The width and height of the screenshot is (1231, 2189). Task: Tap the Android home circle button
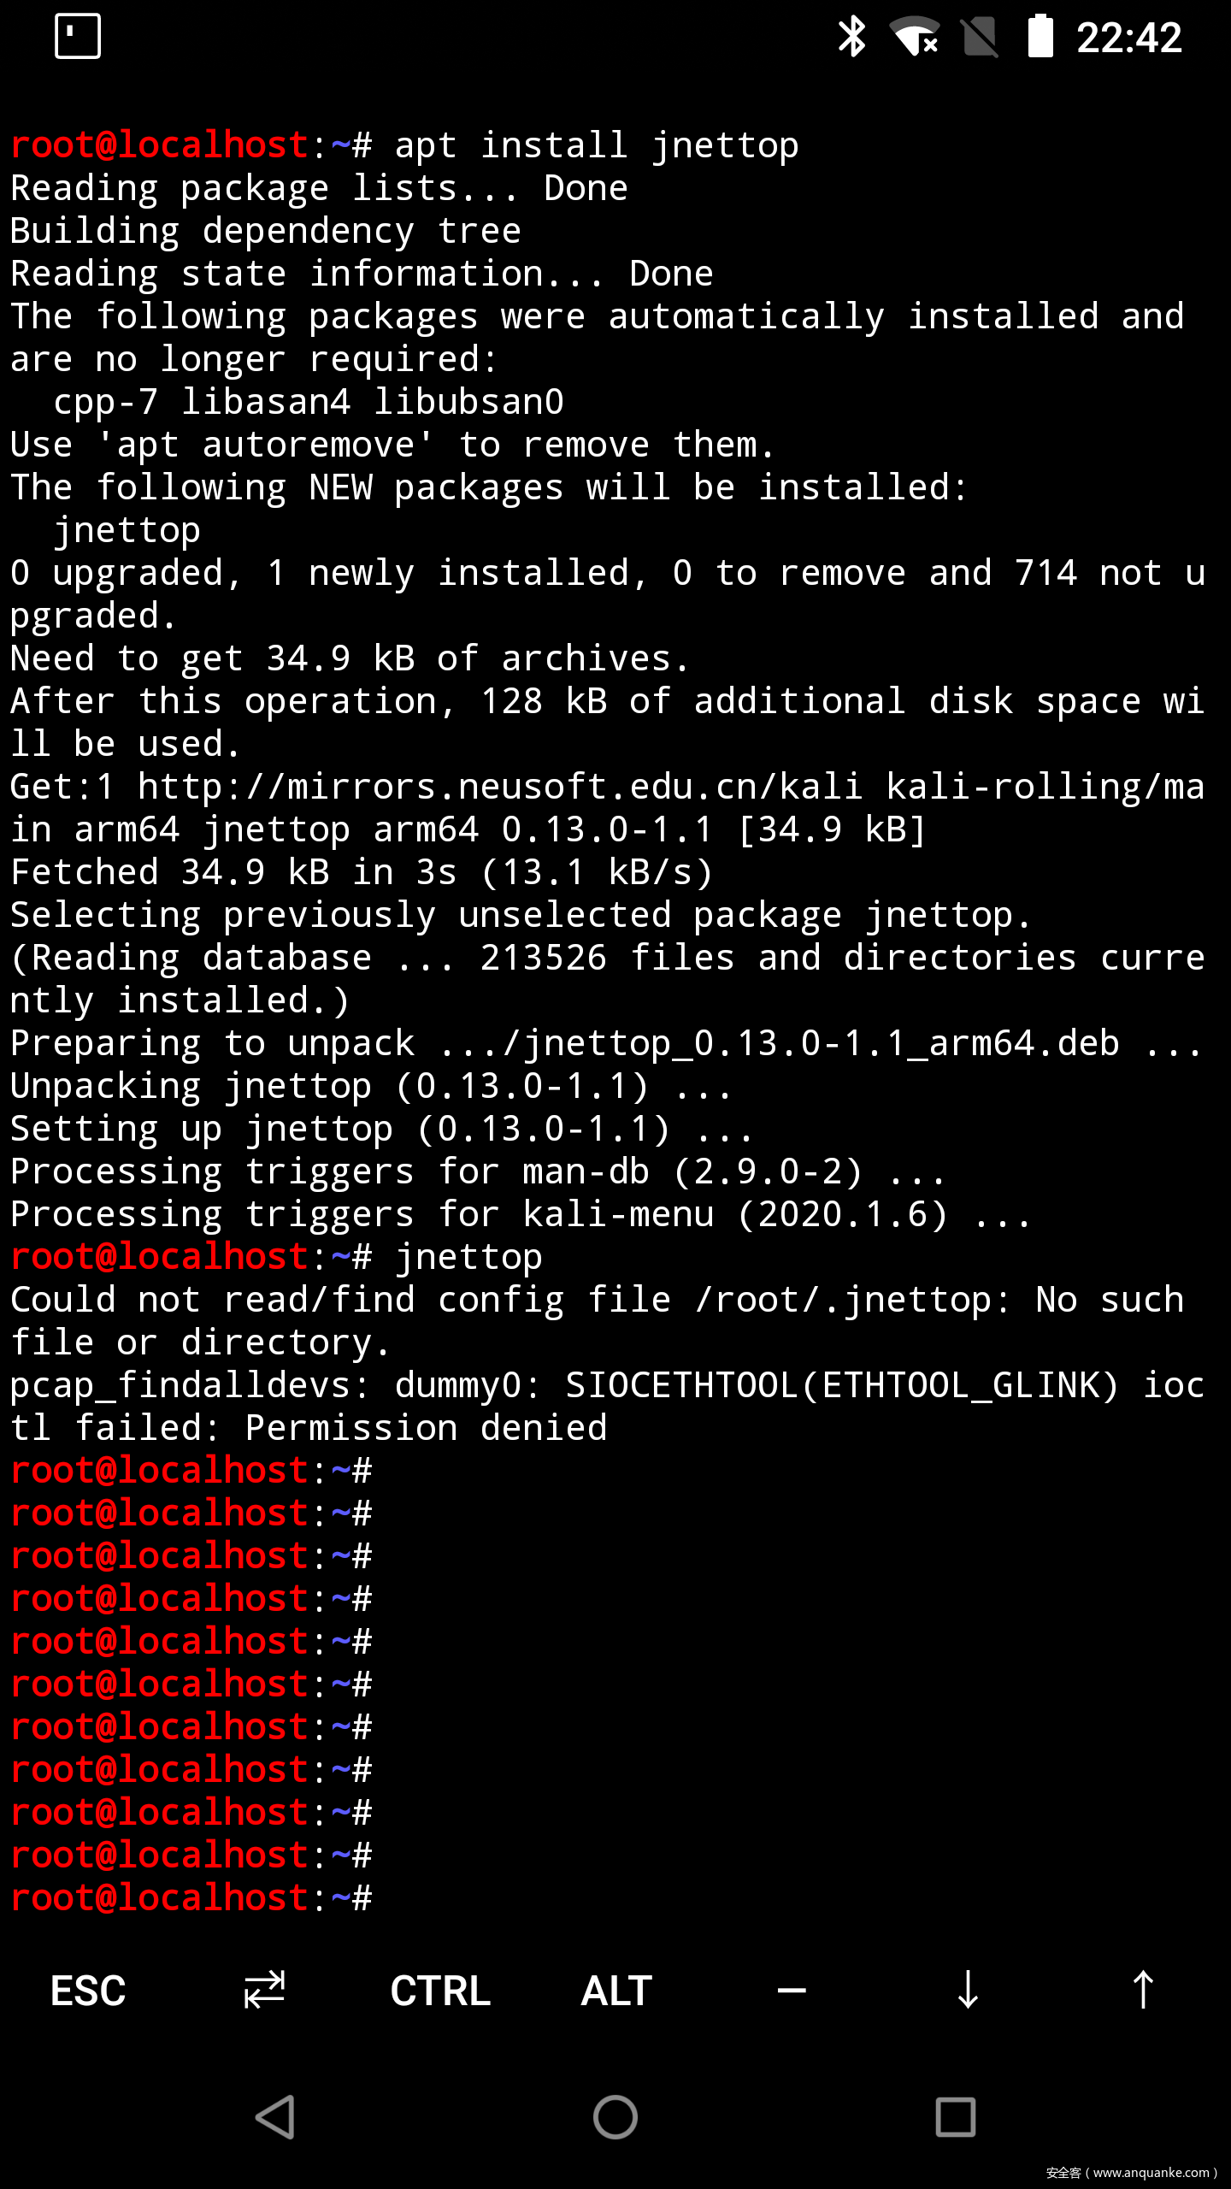click(x=615, y=2117)
